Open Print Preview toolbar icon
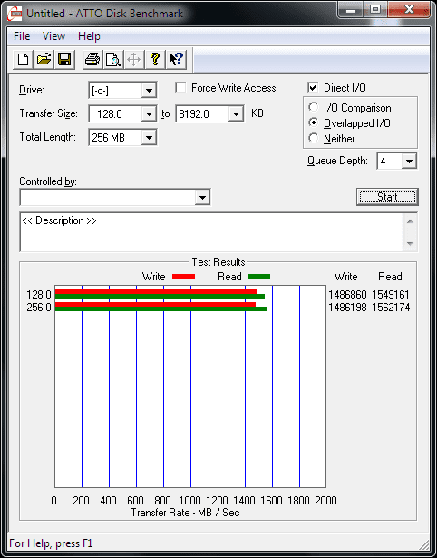 pos(113,59)
